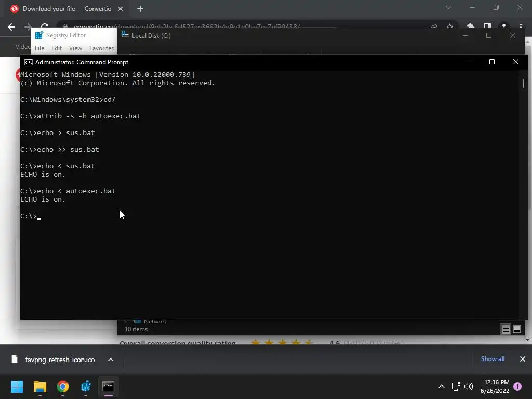
Task: Click the Chrome address bar URL
Action: click(x=187, y=26)
